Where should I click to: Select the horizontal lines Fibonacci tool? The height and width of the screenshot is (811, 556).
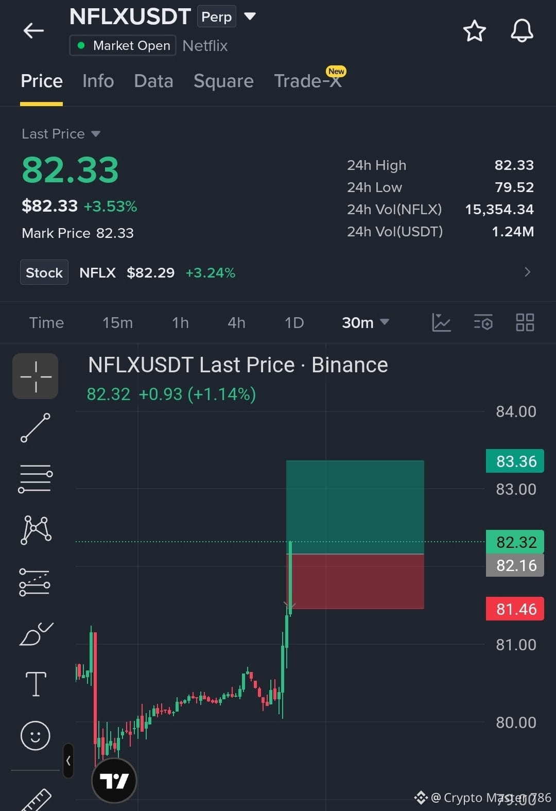(x=36, y=479)
